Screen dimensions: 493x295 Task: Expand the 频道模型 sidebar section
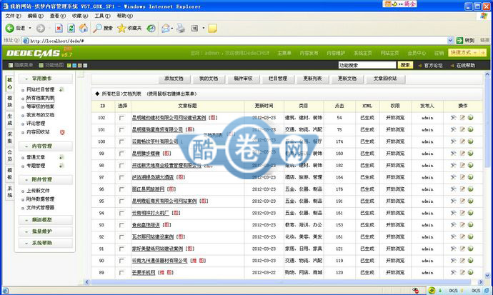(x=45, y=220)
